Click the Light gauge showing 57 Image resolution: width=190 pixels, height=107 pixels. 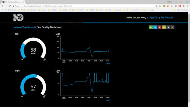(x=33, y=85)
